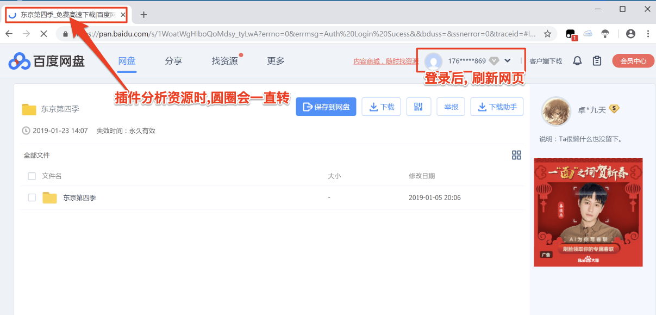Click the membership diamond badge
This screenshot has width=656, height=315.
[493, 61]
